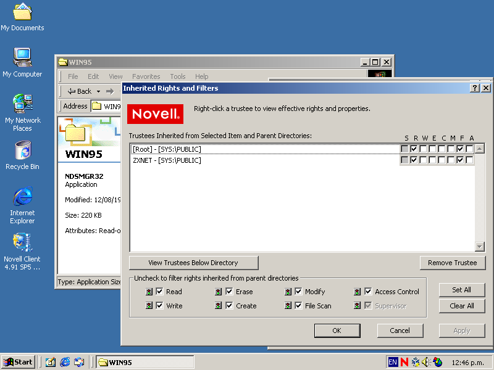Open the File menu in WIN95 window

73,76
